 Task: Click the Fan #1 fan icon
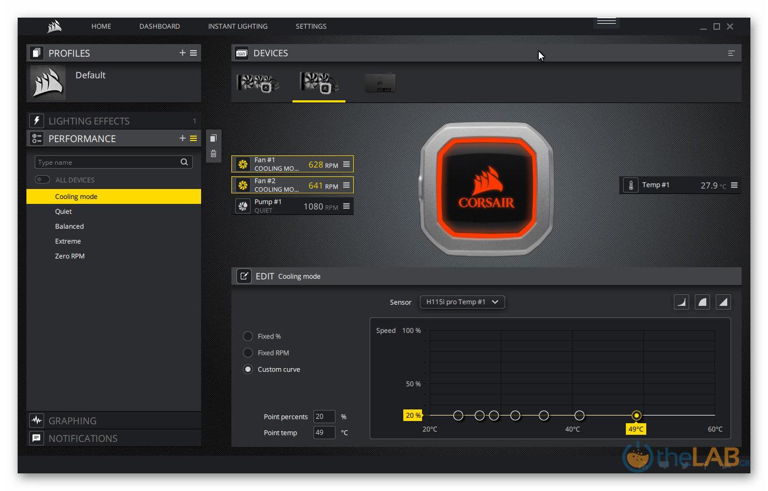(x=243, y=164)
